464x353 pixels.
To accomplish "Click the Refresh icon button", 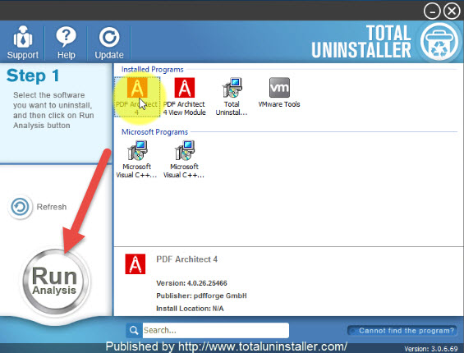I will [x=21, y=207].
